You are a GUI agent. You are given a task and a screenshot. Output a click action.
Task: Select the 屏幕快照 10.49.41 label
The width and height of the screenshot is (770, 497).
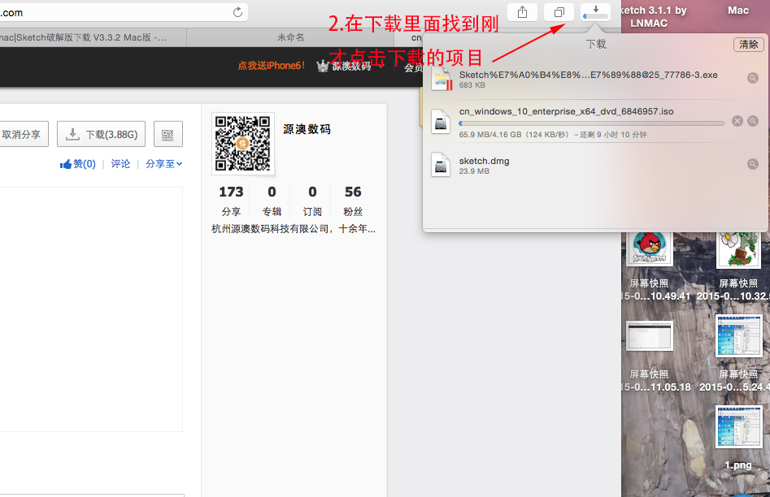point(656,289)
